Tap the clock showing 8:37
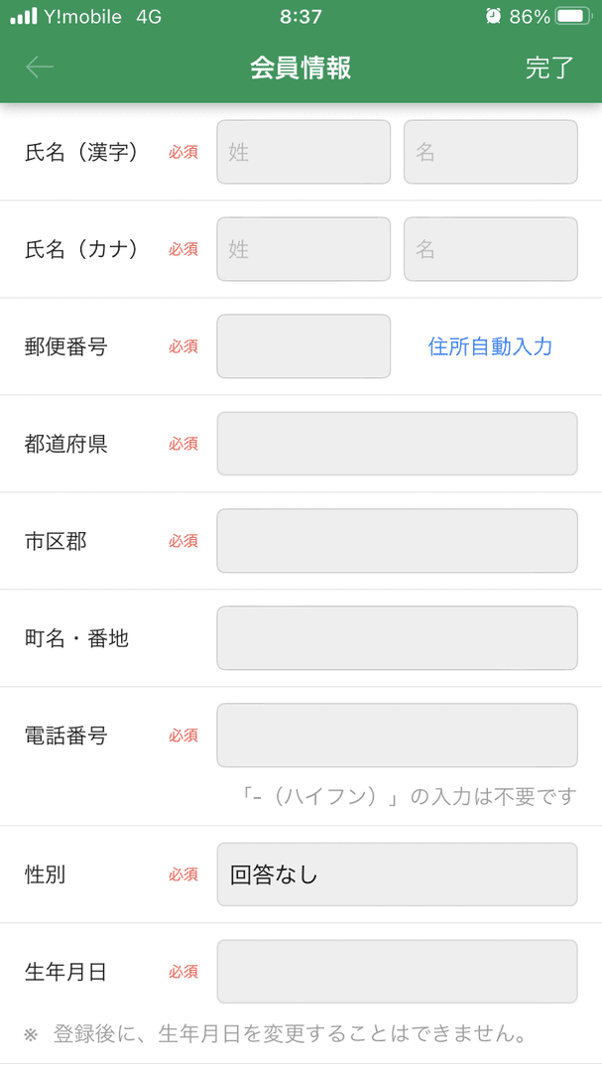602x1072 pixels. 301,16
